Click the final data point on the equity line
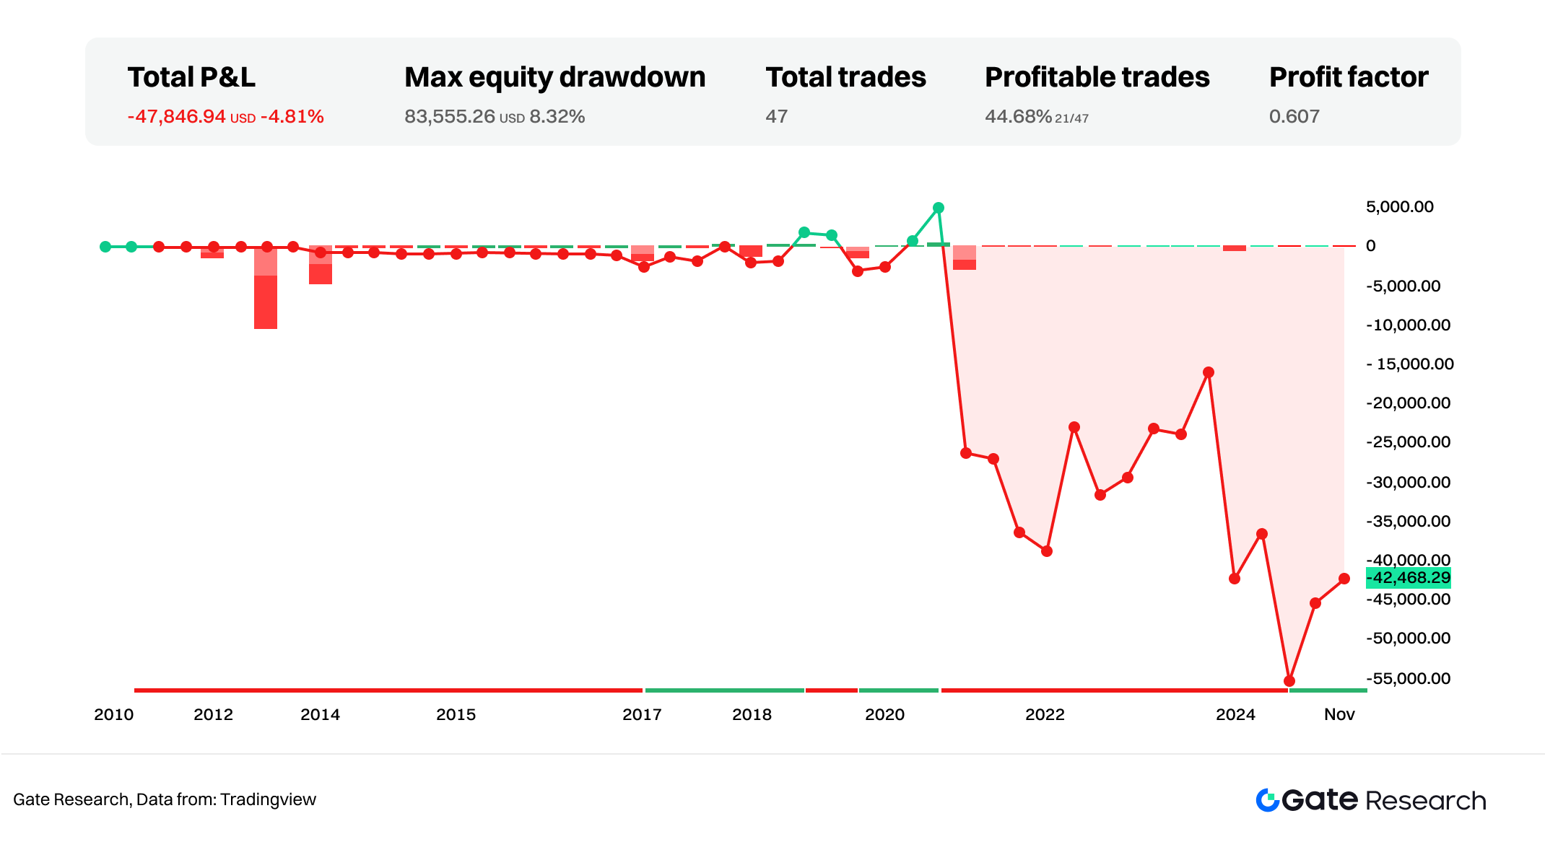This screenshot has width=1545, height=847. click(x=1344, y=579)
